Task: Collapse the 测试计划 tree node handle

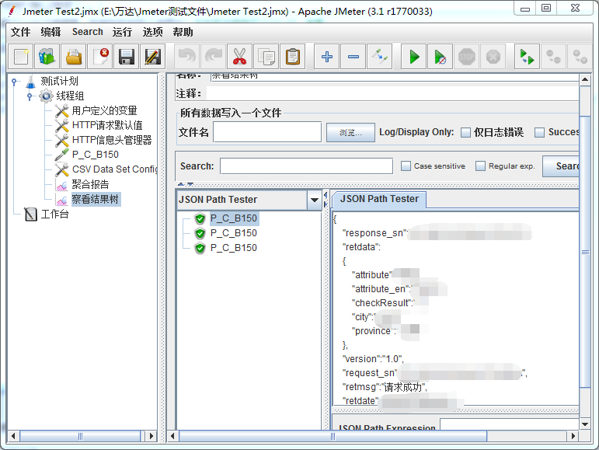Action: [x=15, y=82]
